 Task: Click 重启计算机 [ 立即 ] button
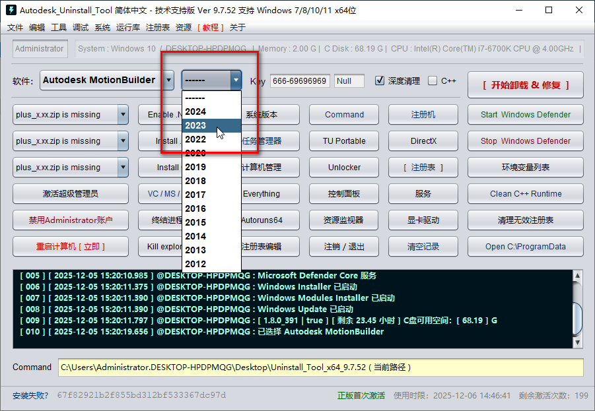pyautogui.click(x=71, y=247)
